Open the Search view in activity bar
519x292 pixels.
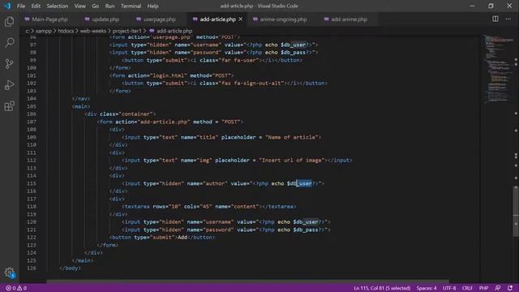9,42
